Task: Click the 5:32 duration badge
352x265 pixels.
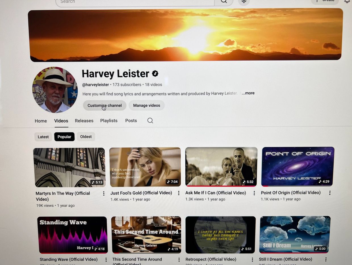Action: (248, 182)
